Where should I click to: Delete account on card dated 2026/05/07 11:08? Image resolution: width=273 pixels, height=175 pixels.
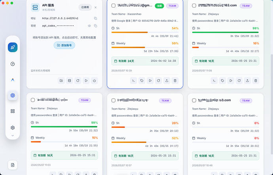(x=256, y=81)
